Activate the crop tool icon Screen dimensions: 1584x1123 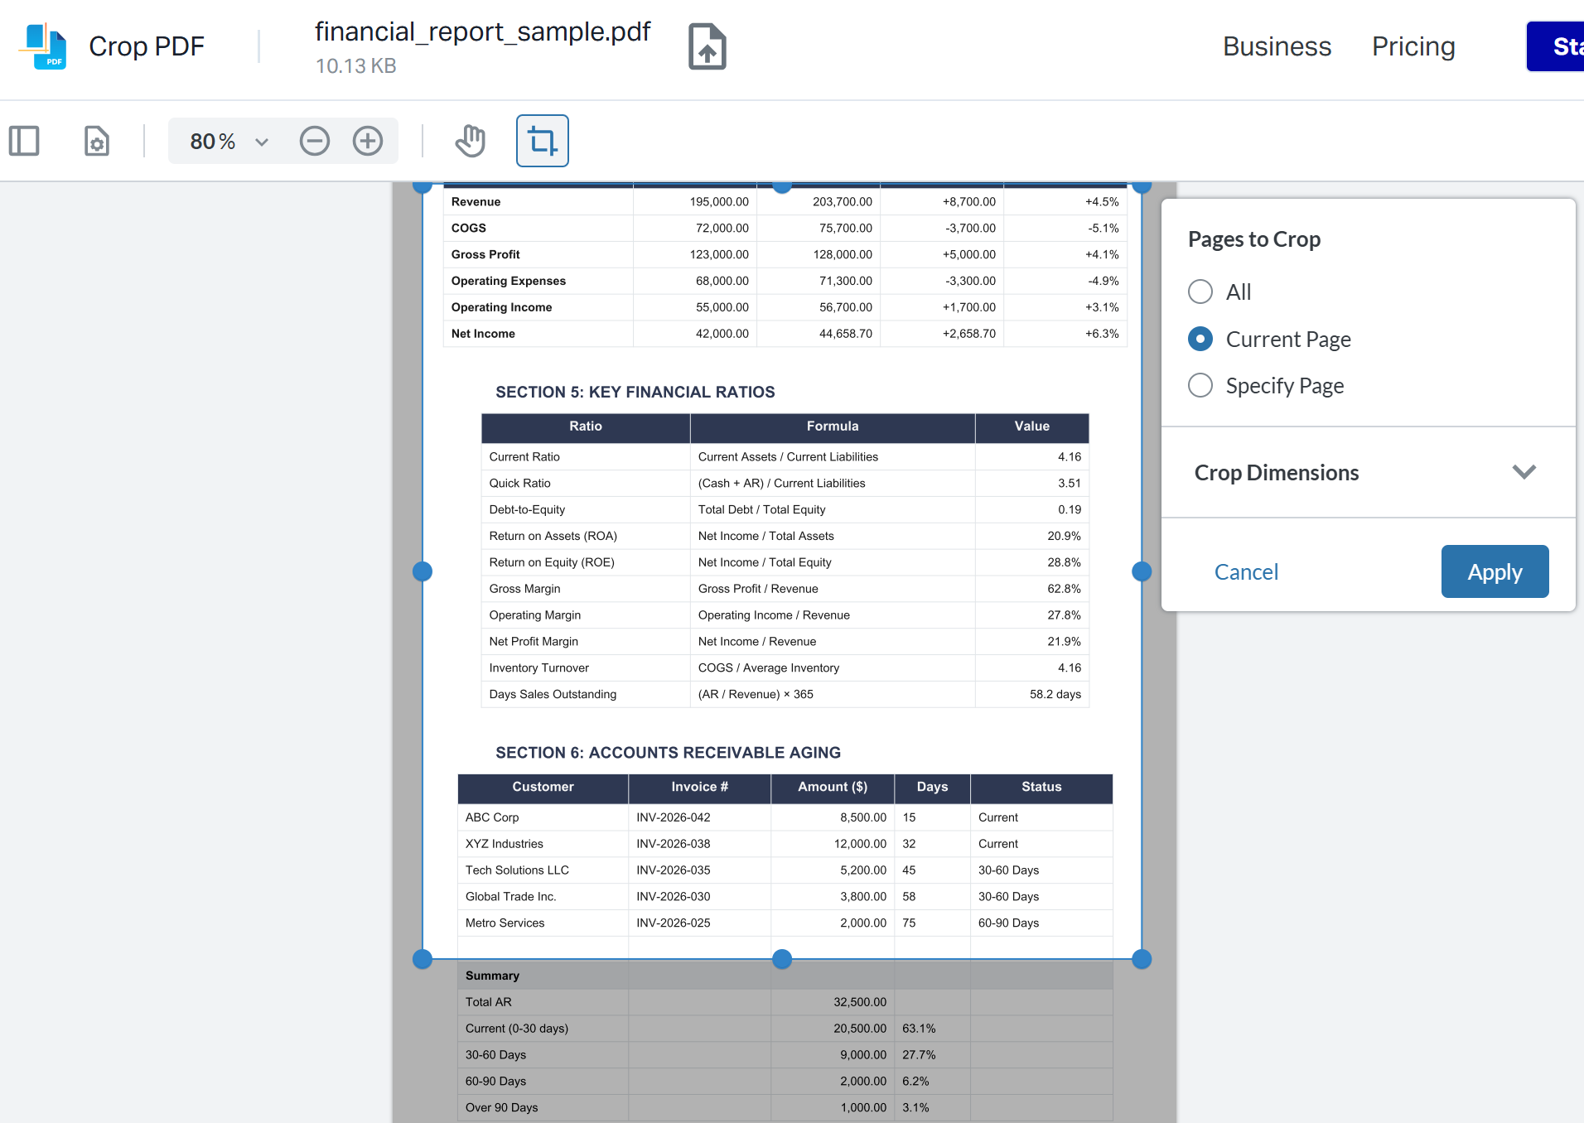pos(543,141)
